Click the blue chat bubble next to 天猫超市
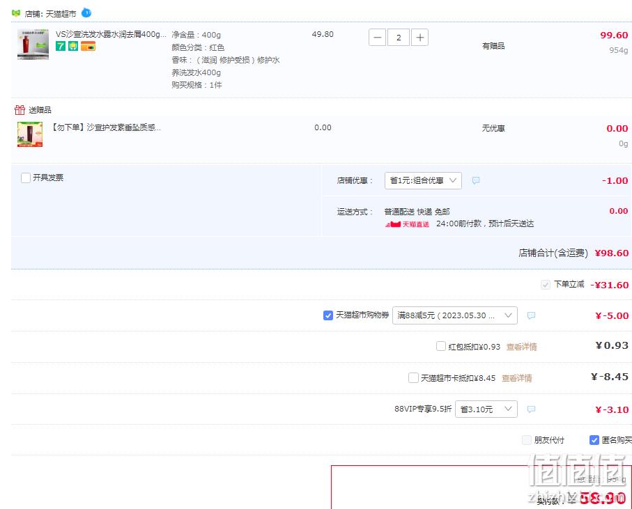Screen dimensions: 632x509 click(86, 13)
